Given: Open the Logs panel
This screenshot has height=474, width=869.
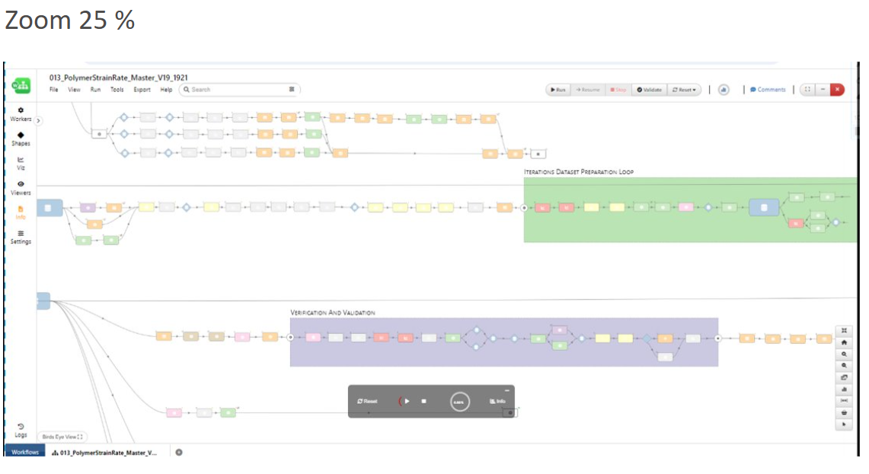Looking at the screenshot, I should (21, 430).
